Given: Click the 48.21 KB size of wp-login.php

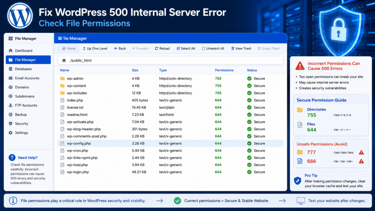Looking at the screenshot, I should [x=139, y=172].
